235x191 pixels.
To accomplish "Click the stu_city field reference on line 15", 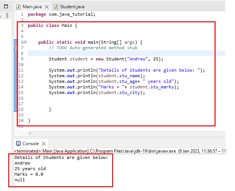I will pyautogui.click(x=130, y=93).
